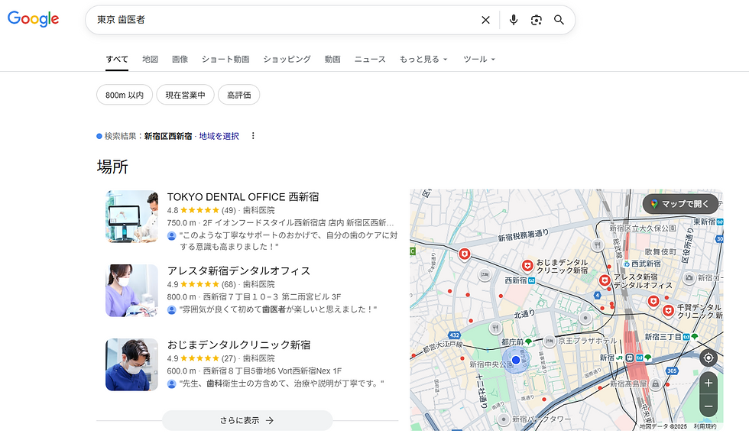Screen dimensions: 749x437
Task: Expand the もっと見る dropdown
Action: pyautogui.click(x=423, y=60)
